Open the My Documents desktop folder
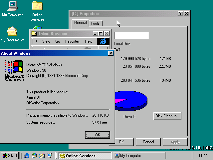213x160 pixels. tap(12, 32)
